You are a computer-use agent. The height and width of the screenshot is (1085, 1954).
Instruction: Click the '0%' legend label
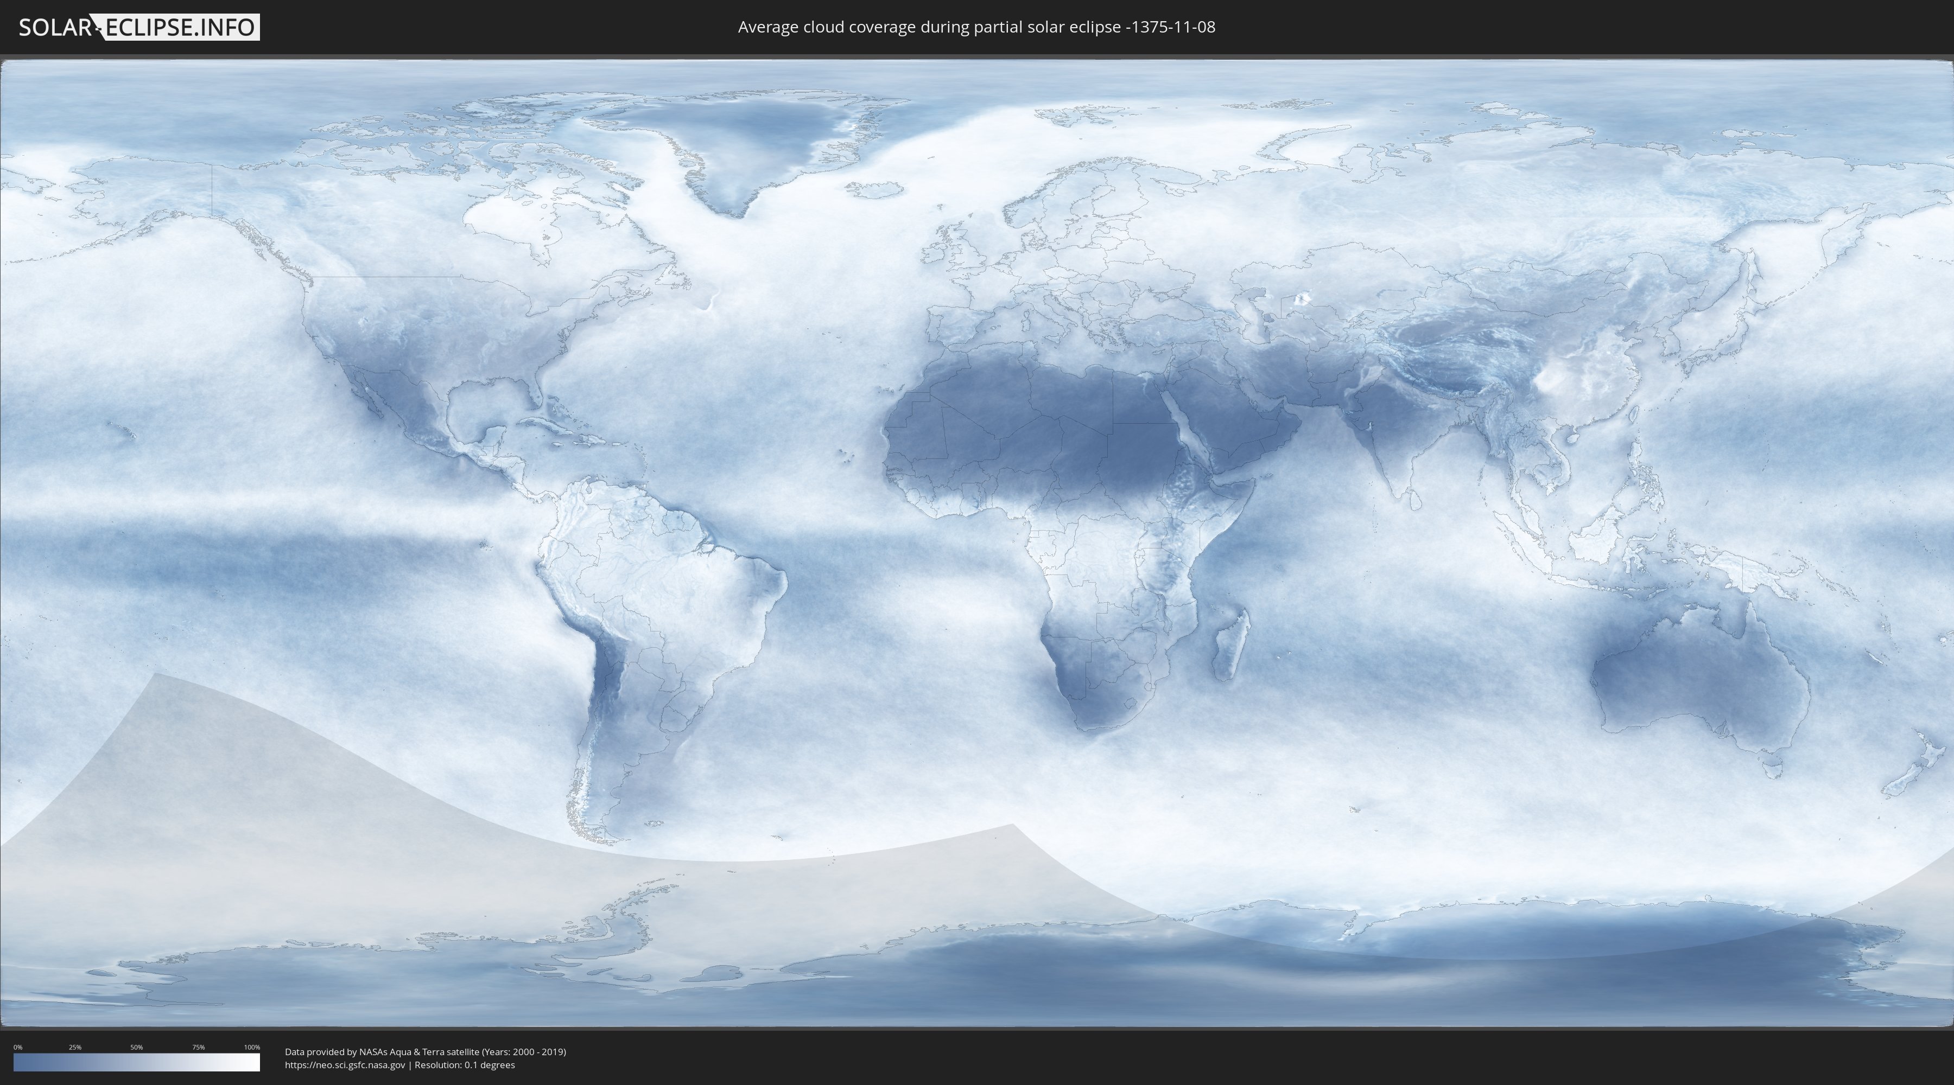pyautogui.click(x=18, y=1047)
